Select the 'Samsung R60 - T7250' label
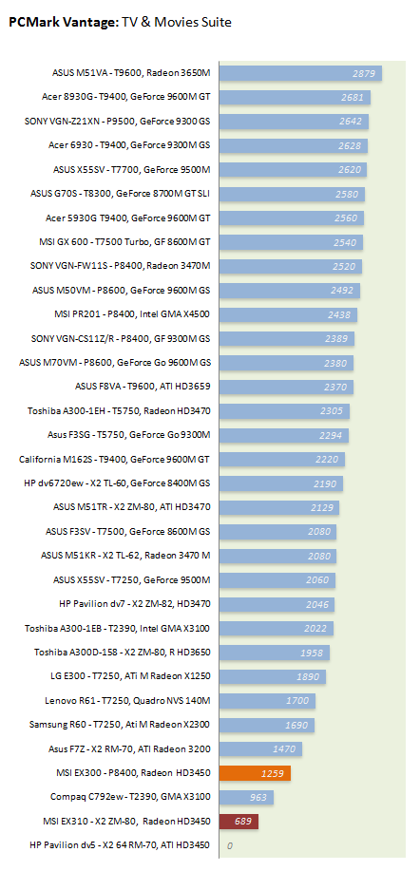This screenshot has height=890, width=420. tap(120, 725)
